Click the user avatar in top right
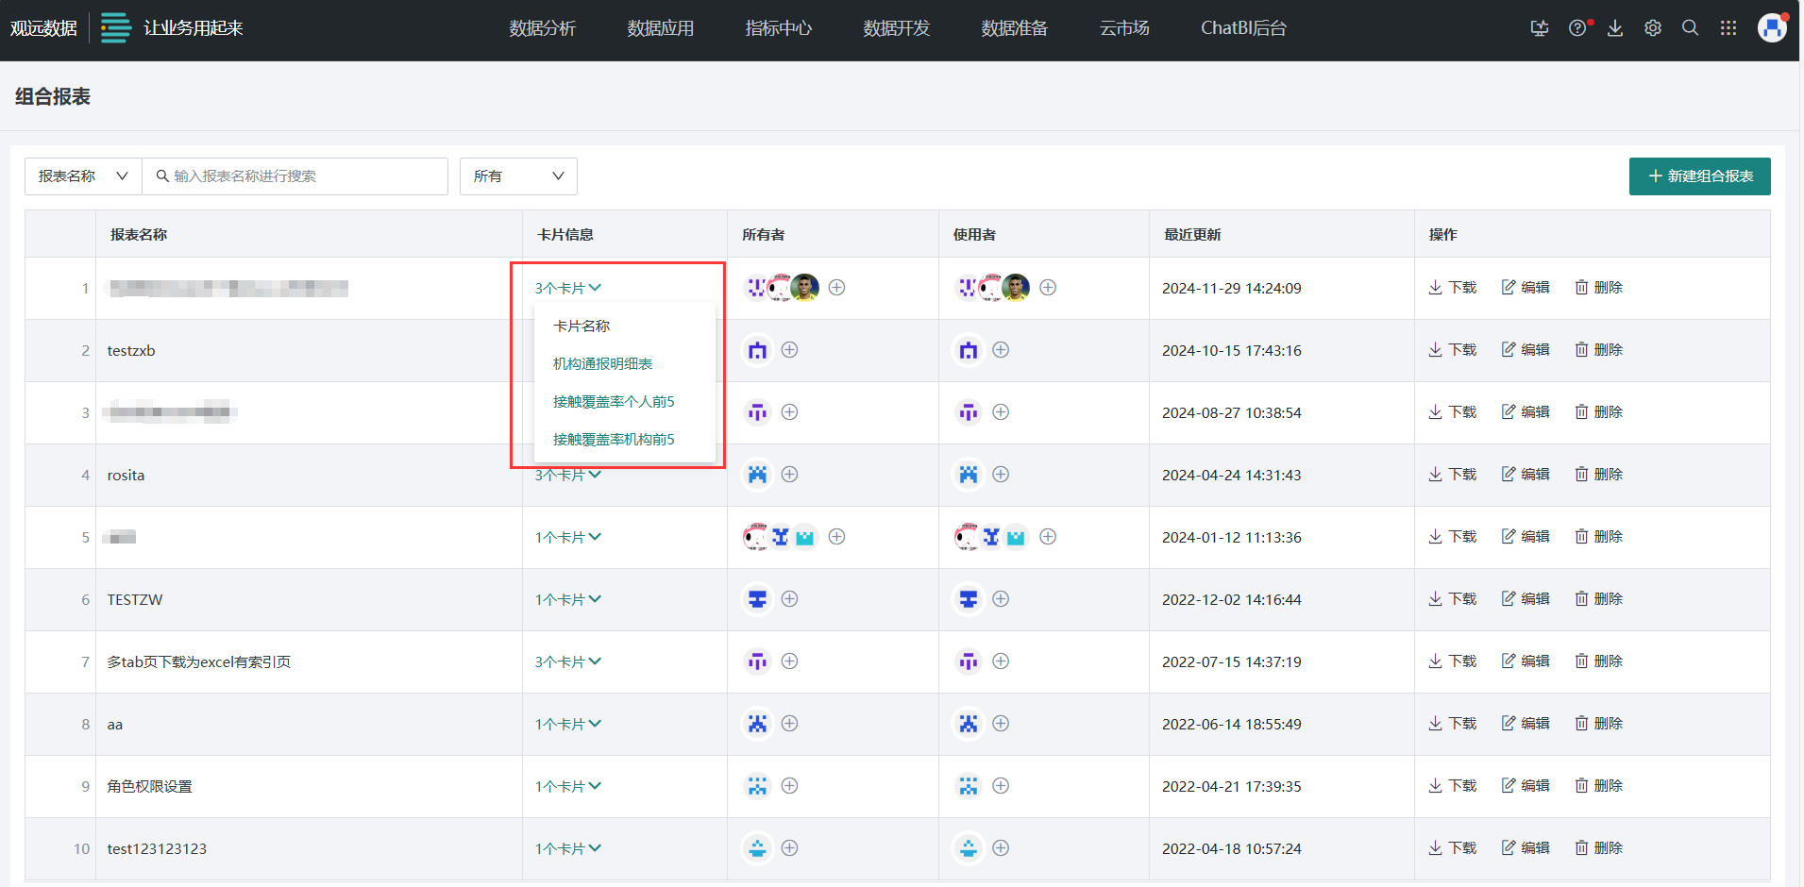The width and height of the screenshot is (1804, 887). 1771,28
